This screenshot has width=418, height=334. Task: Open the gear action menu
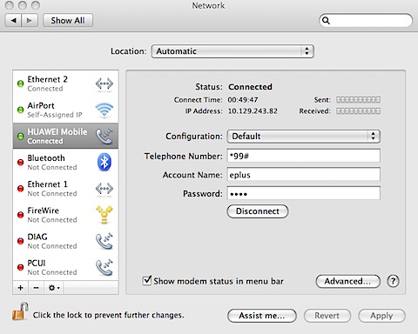point(54,288)
